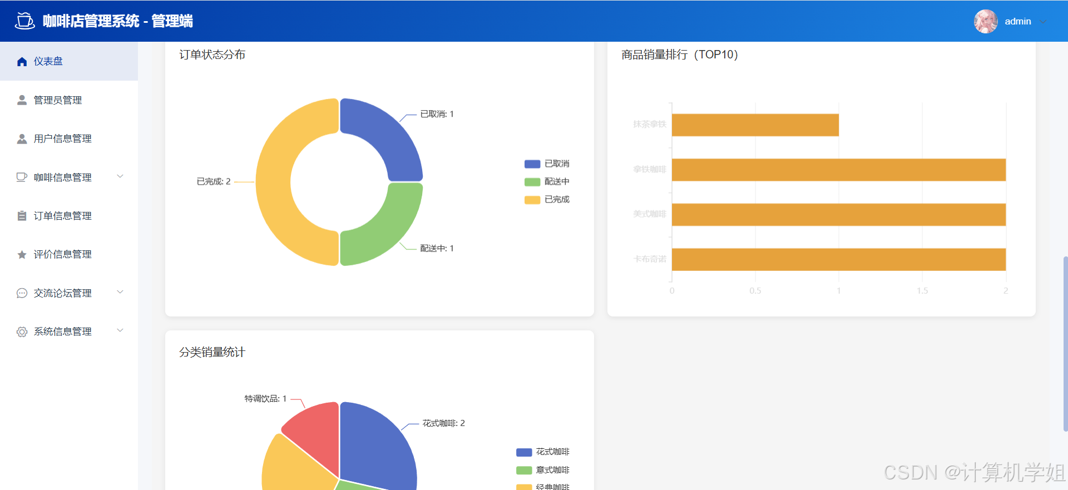Click the 抹茶拿铁 sales bar
The width and height of the screenshot is (1068, 490).
755,125
